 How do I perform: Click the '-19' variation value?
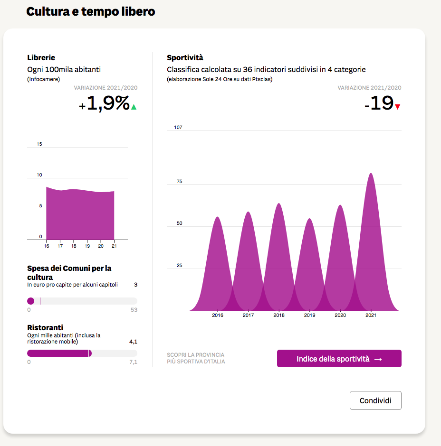coord(379,103)
